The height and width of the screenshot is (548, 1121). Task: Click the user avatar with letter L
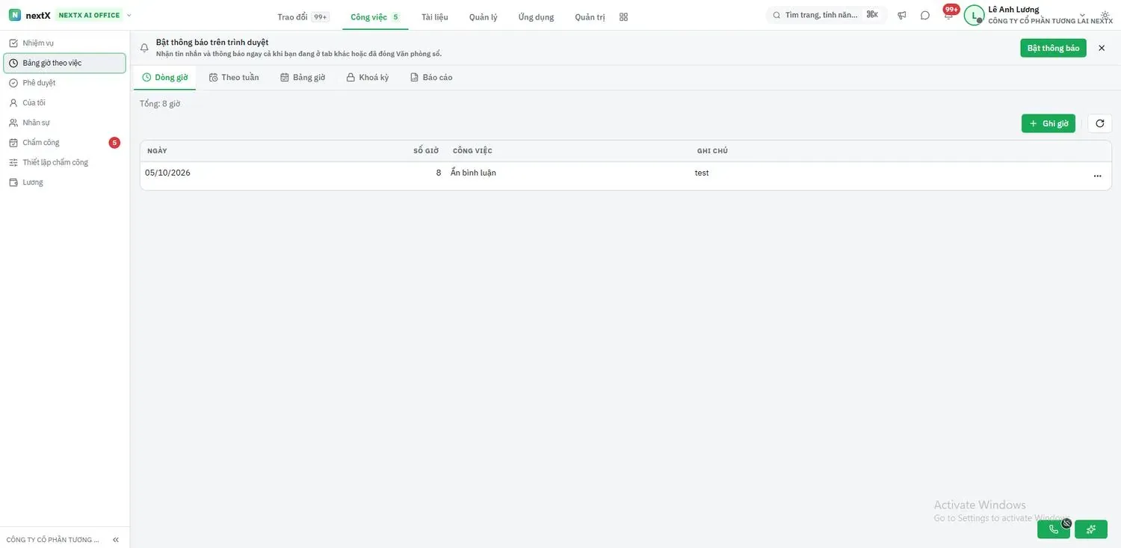974,16
